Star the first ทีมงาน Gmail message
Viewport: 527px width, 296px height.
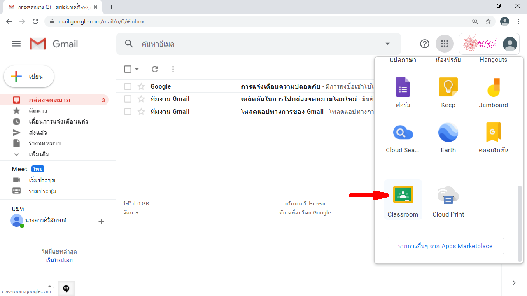[x=141, y=99]
